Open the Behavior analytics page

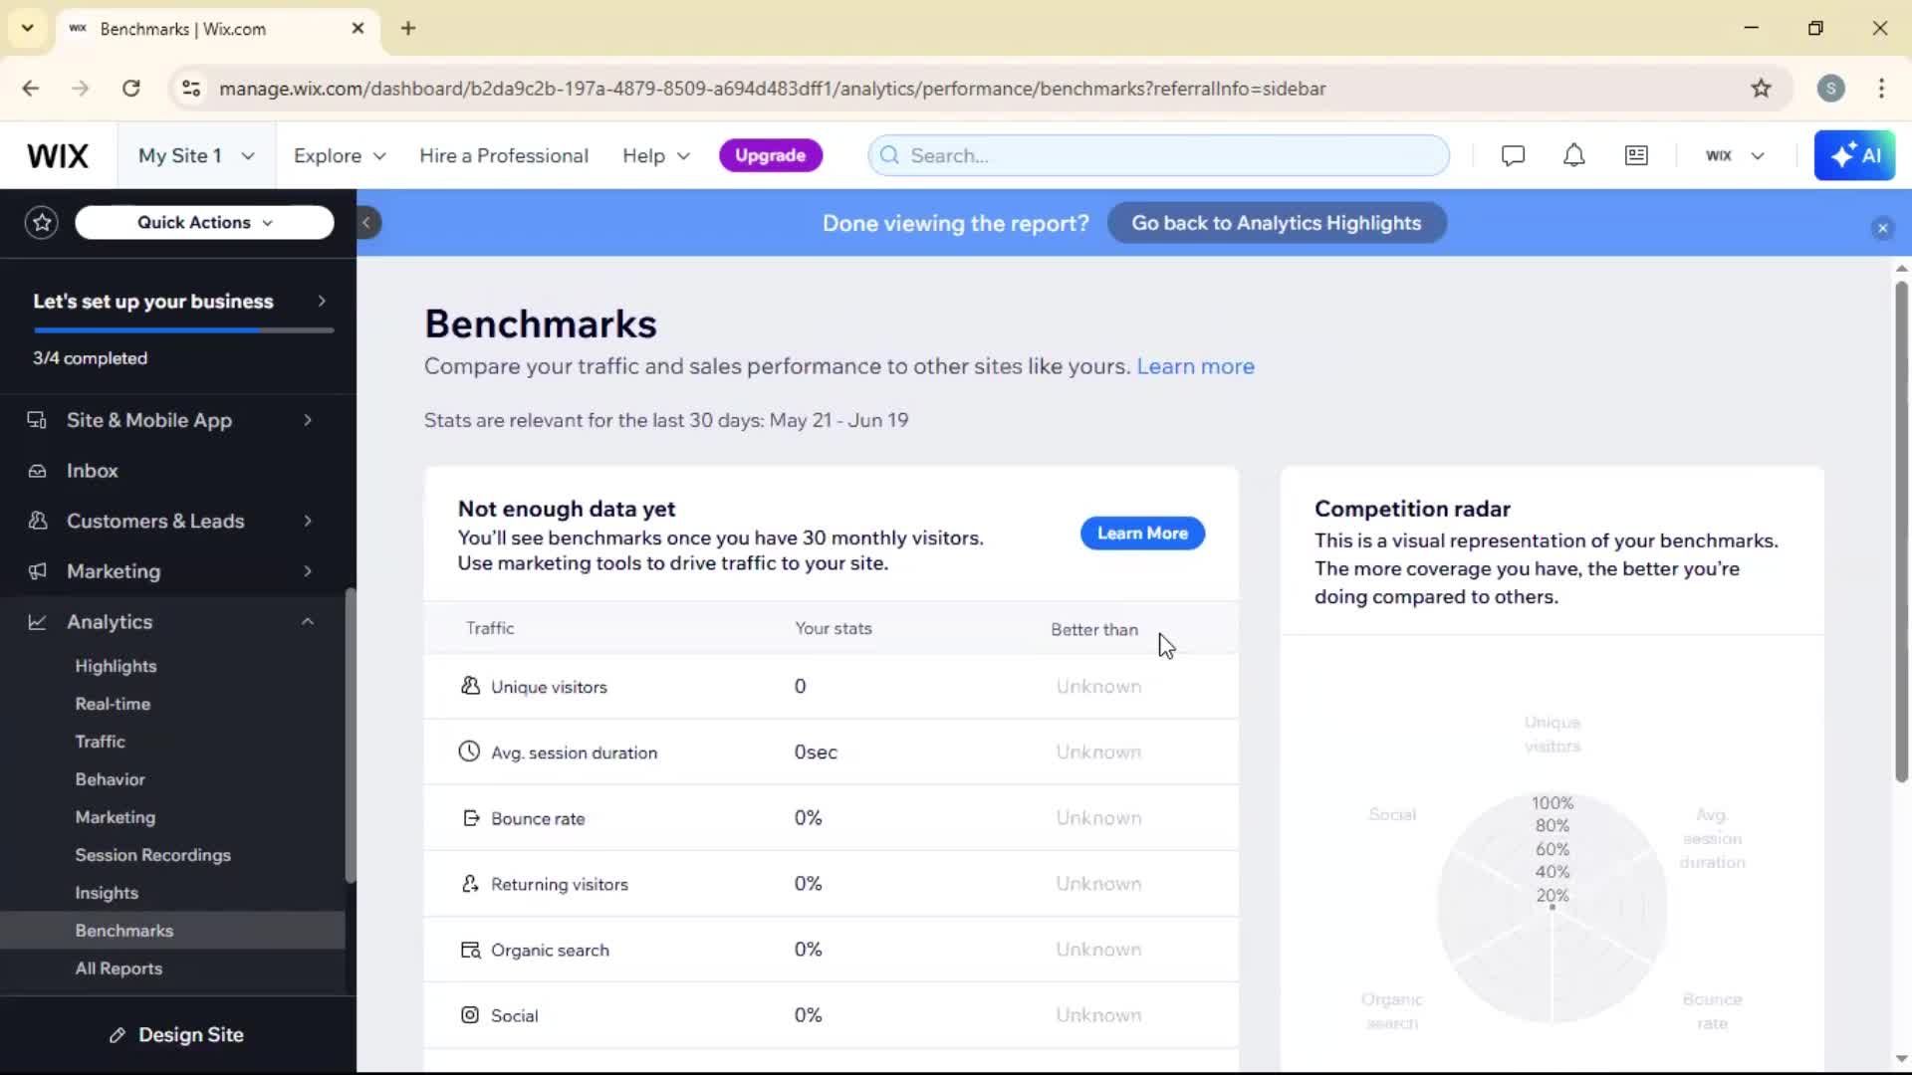point(110,779)
